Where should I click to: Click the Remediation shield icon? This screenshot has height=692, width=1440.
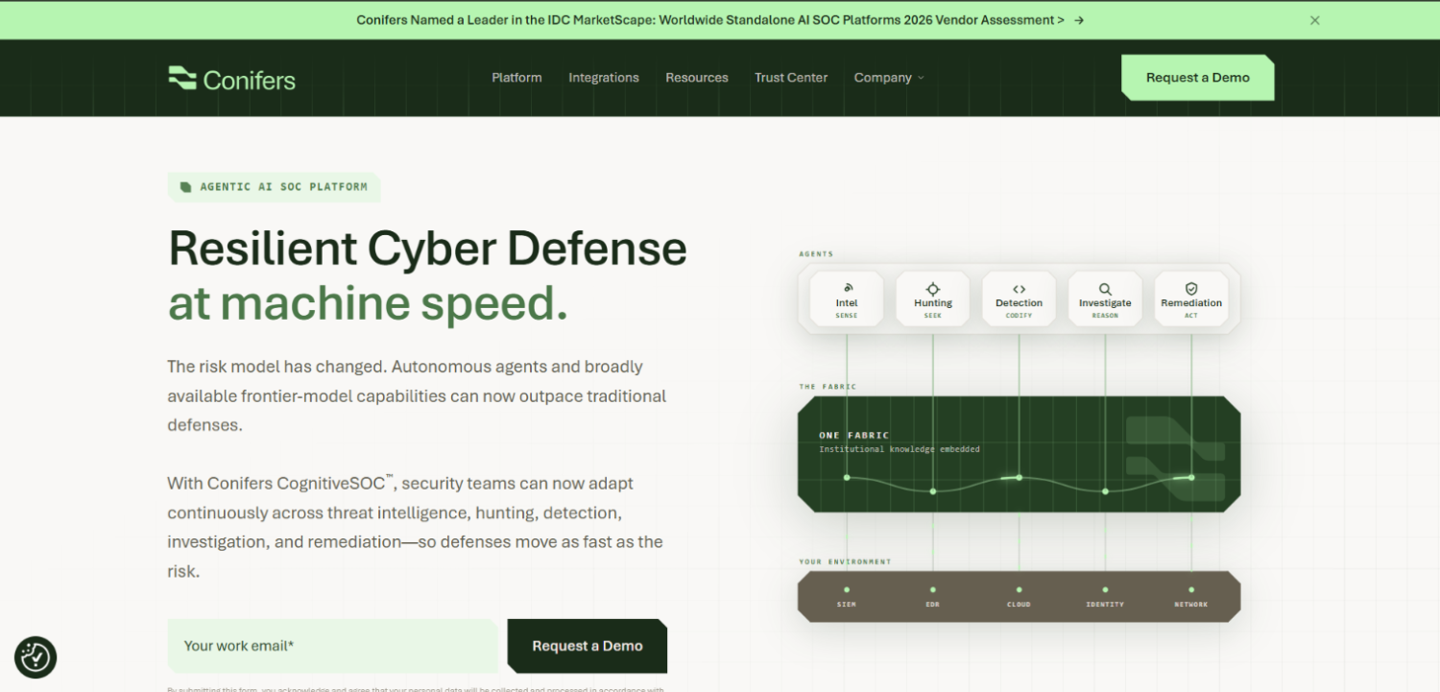pos(1191,288)
